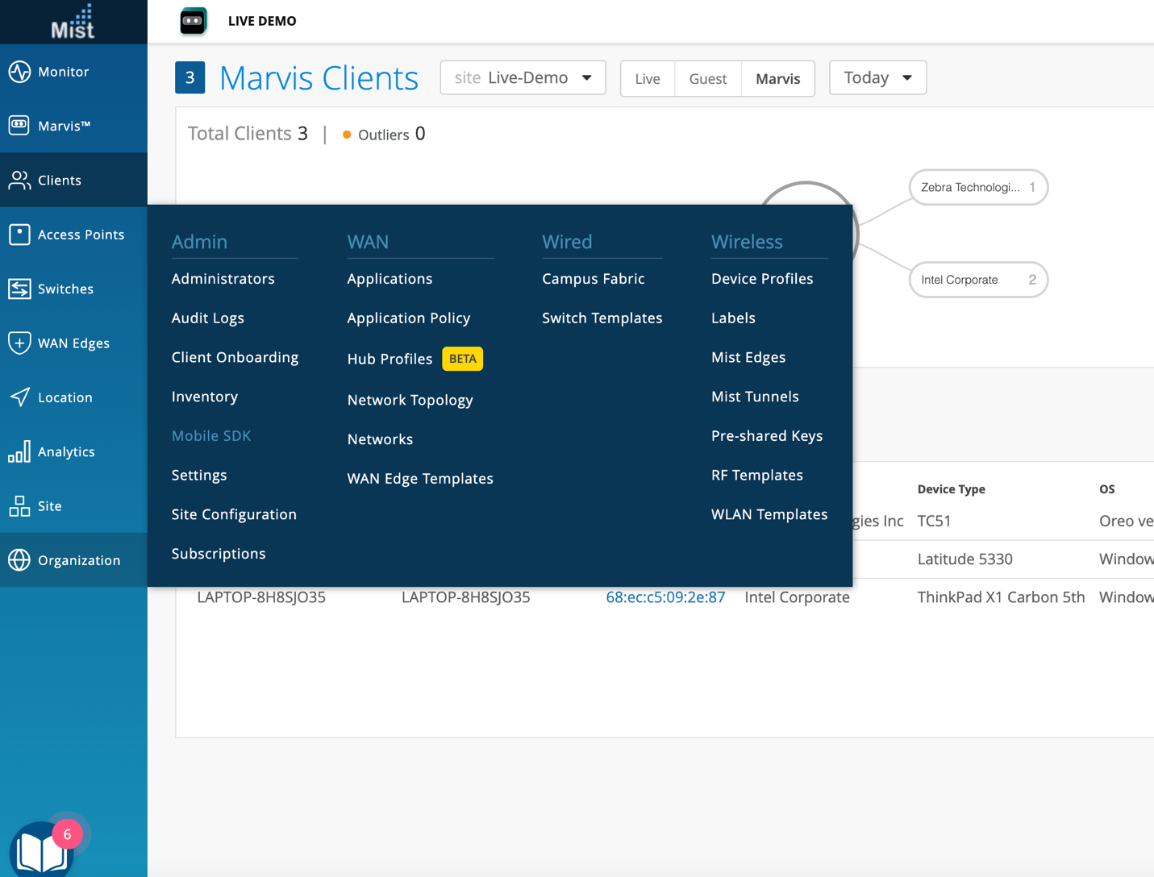Open Hub Profiles beta menu entry
The image size is (1154, 877).
pyautogui.click(x=390, y=359)
